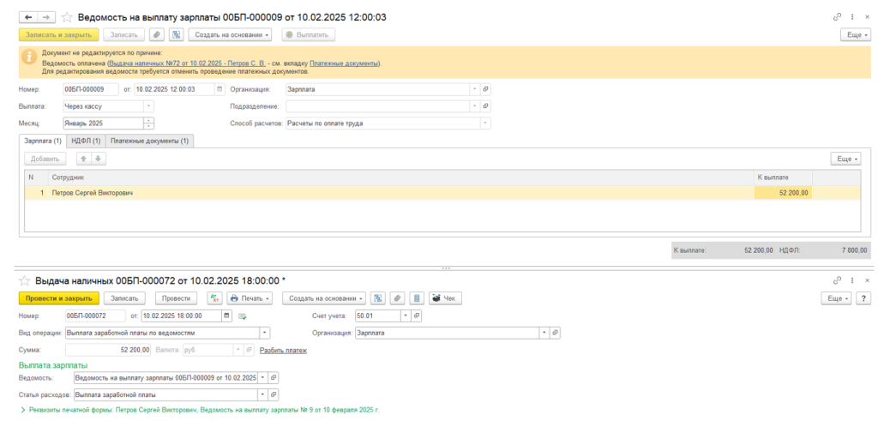Print receipt with Чек button
This screenshot has width=878, height=421.
pyautogui.click(x=445, y=298)
